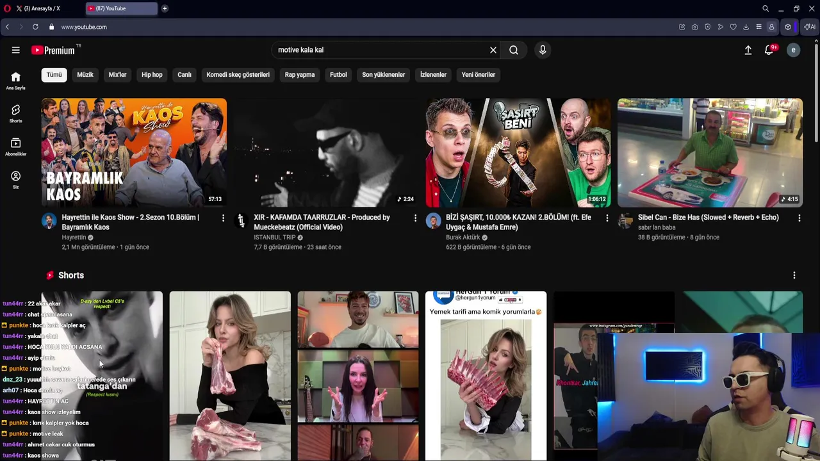
Task: Open options menu for Sibel Can video
Action: point(799,218)
